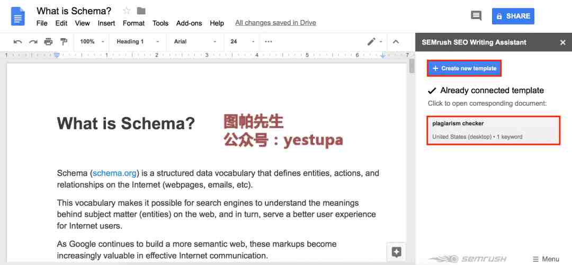Click the paragraph starting As Google continues

[196, 250]
